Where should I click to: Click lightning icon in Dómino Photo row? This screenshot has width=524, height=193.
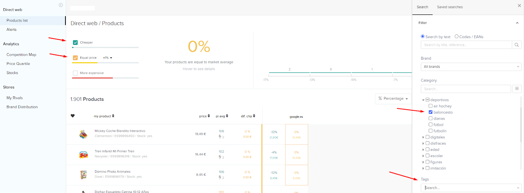click(x=220, y=178)
